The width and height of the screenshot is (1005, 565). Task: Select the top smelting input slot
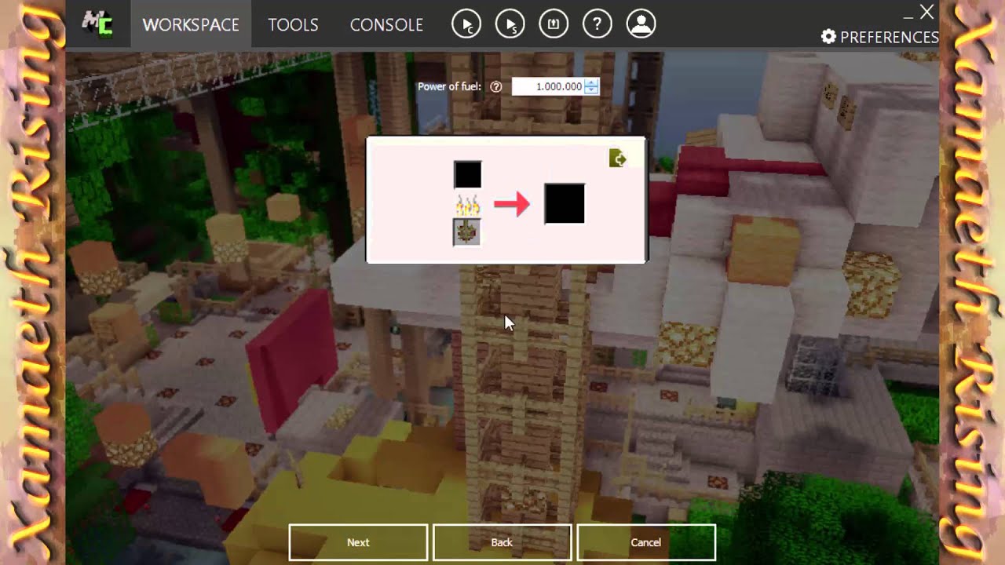tap(467, 174)
